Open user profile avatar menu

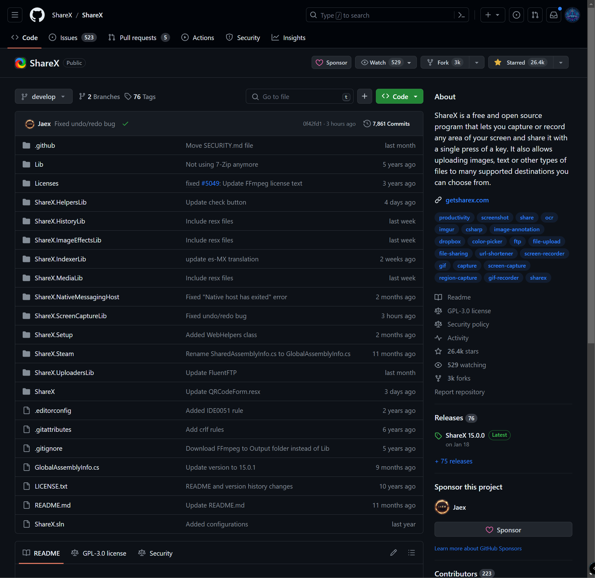(572, 15)
